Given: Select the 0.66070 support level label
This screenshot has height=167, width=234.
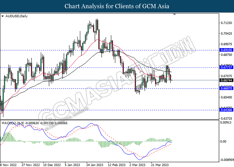Looking at the screenshot, I should click(226, 88).
